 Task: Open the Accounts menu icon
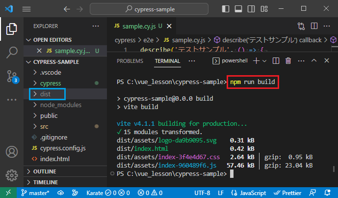(12, 152)
